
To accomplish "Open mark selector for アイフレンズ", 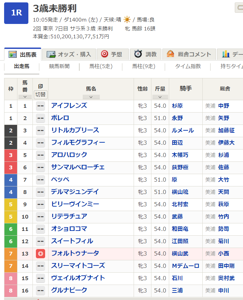I will [x=41, y=106].
